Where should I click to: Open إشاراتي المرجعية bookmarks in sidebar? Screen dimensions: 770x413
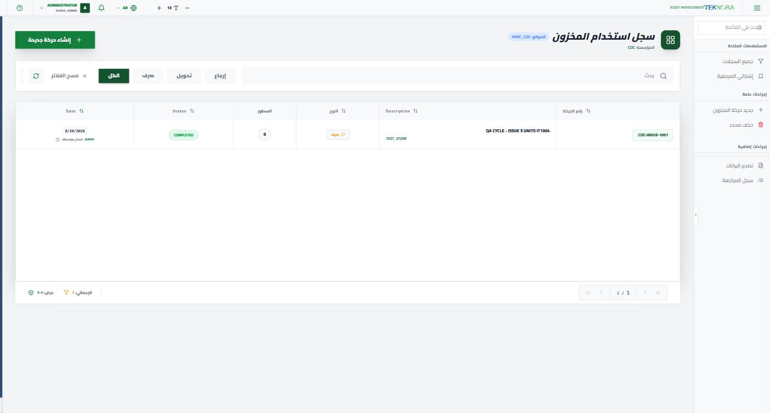740,76
